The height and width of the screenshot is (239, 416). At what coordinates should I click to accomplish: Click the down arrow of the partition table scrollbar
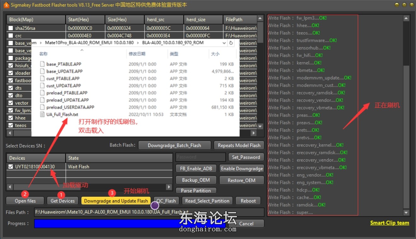tap(260, 126)
